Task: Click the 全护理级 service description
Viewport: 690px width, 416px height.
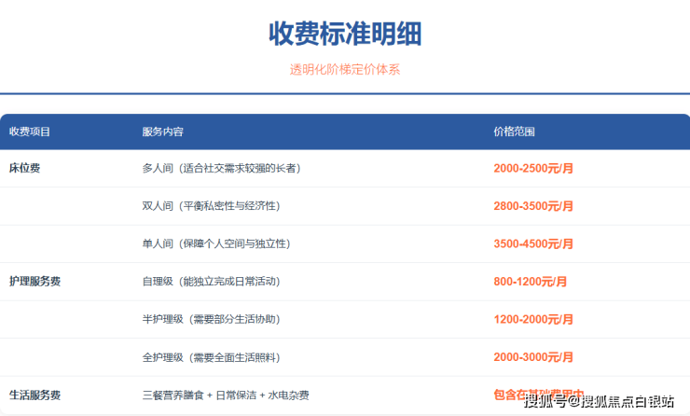Action: [215, 357]
